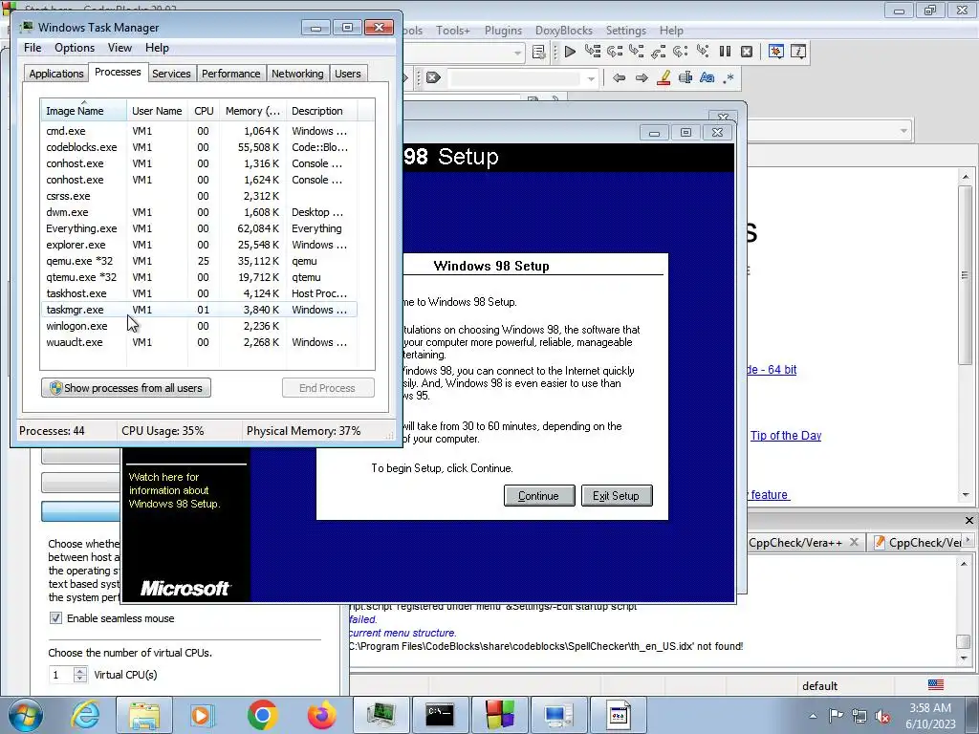The width and height of the screenshot is (979, 734).
Task: Open the Tip of the Day link
Action: click(x=786, y=436)
